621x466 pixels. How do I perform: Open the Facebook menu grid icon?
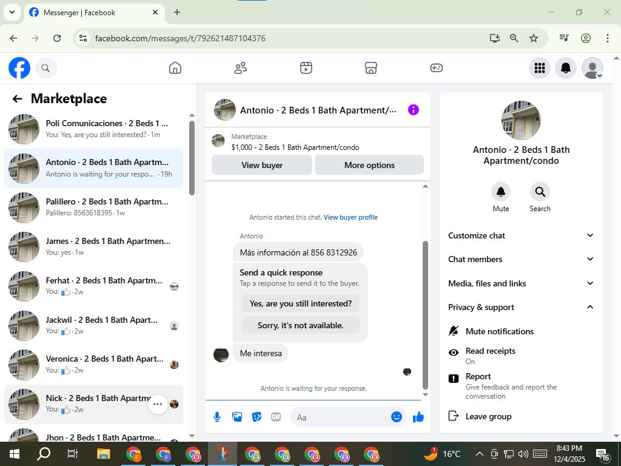[539, 68]
